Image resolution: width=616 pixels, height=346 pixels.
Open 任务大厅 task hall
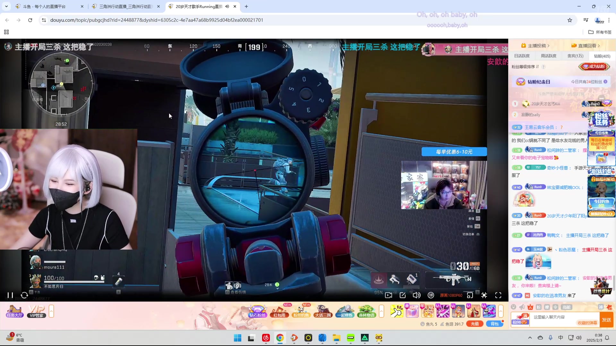pyautogui.click(x=14, y=311)
